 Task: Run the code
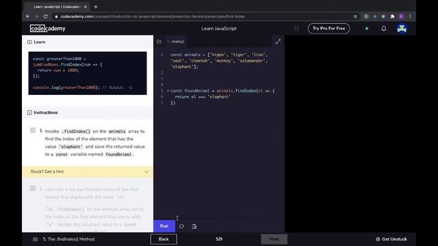coord(164,226)
